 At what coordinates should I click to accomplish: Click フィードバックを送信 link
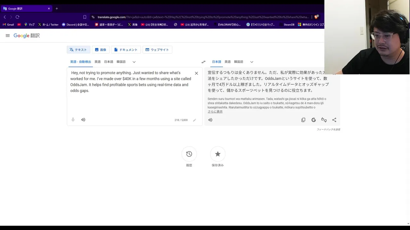[x=328, y=129]
